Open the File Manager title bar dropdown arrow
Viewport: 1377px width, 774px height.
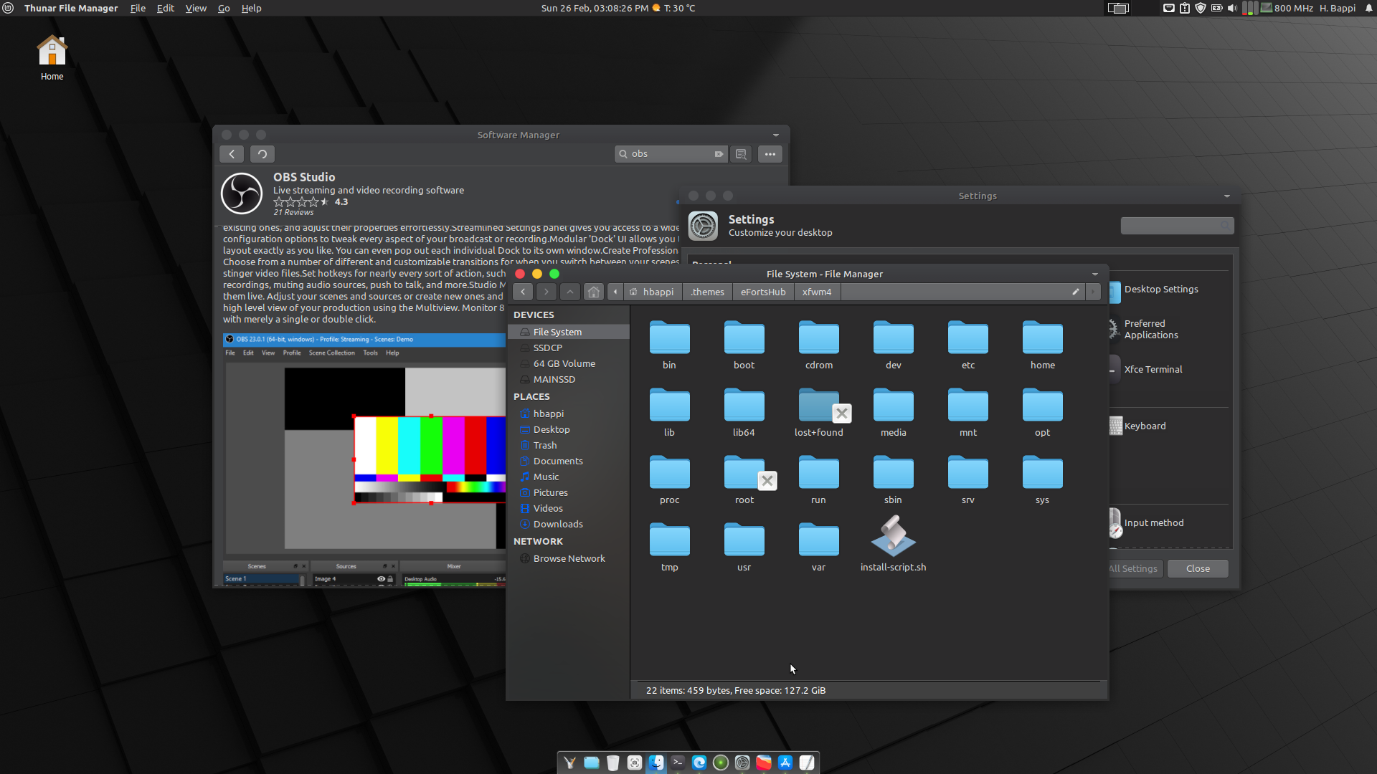coord(1095,274)
